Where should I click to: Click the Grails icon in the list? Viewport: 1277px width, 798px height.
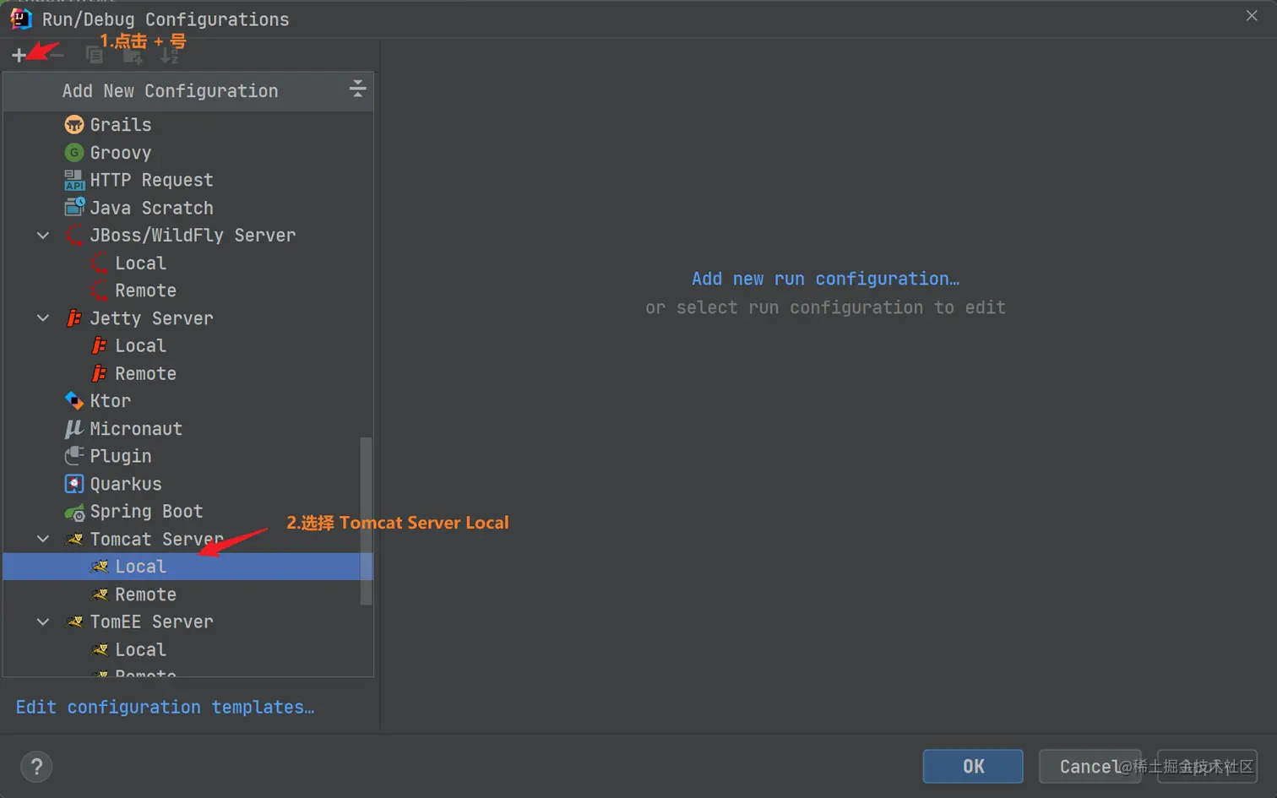pyautogui.click(x=74, y=125)
